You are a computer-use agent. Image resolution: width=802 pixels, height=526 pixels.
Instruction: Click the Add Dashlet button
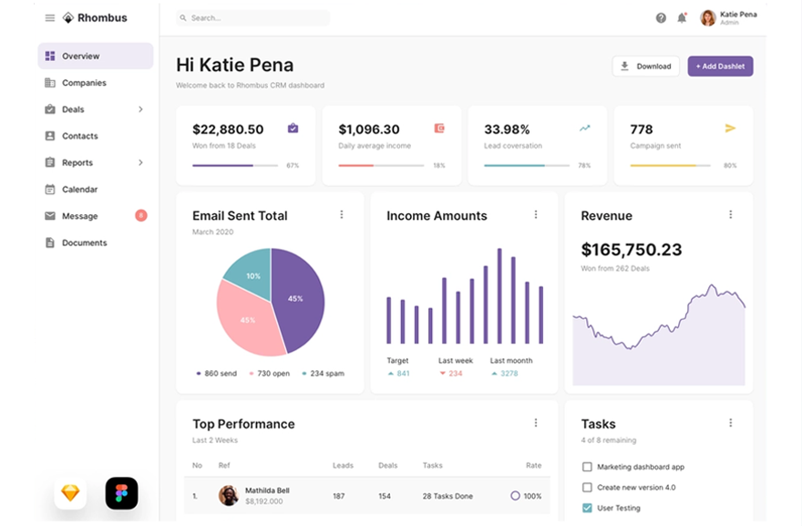[720, 67]
